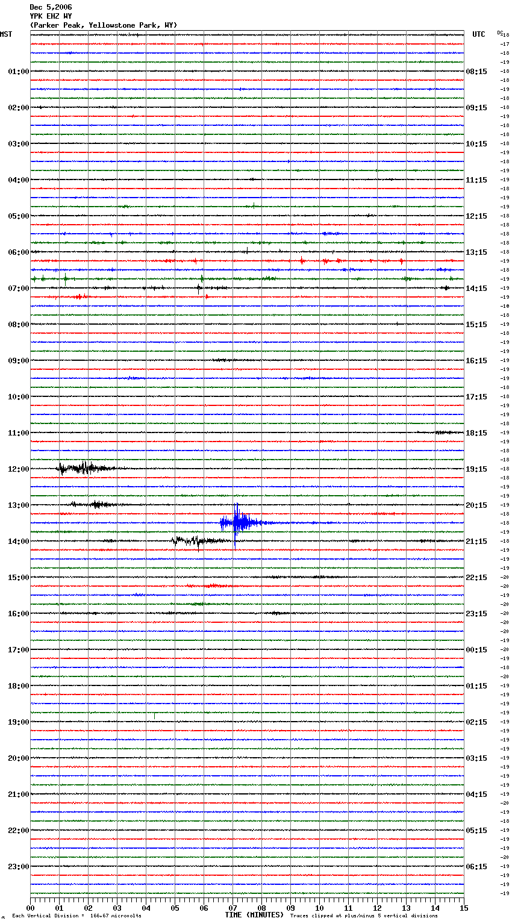Select the 09:00 MST row label
Image resolution: width=512 pixels, height=924 pixels.
coord(19,361)
